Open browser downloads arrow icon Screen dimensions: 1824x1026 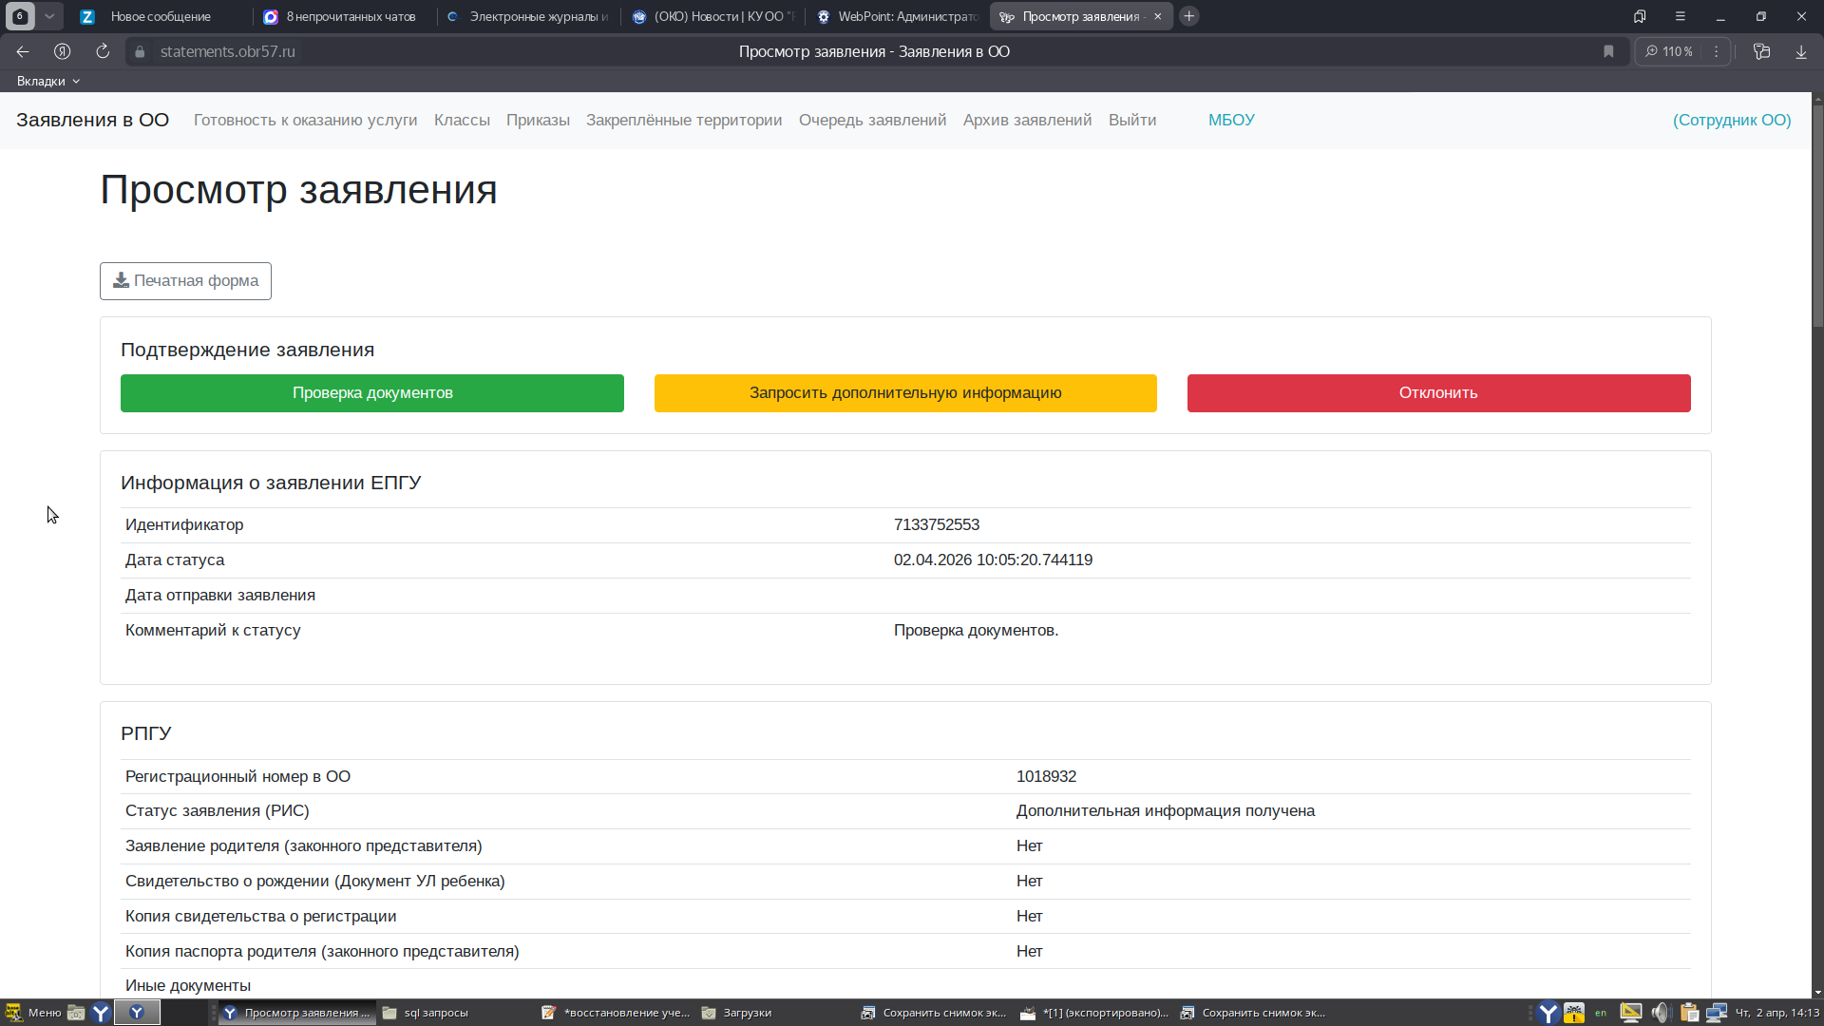[x=1801, y=51]
